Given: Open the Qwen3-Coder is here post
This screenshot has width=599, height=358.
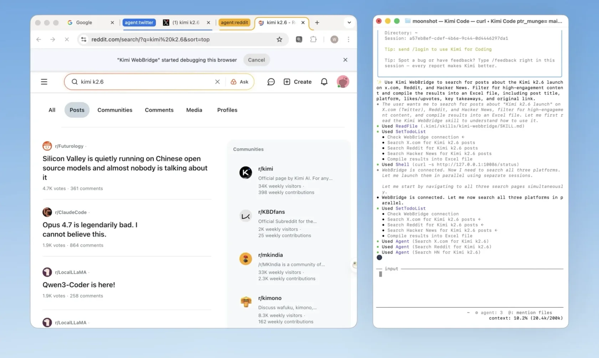Looking at the screenshot, I should 79,285.
